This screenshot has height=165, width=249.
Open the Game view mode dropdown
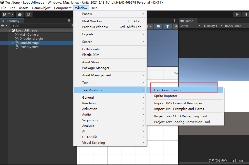click(x=190, y=26)
